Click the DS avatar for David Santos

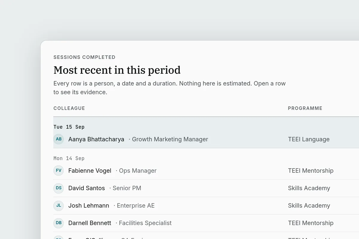point(59,188)
